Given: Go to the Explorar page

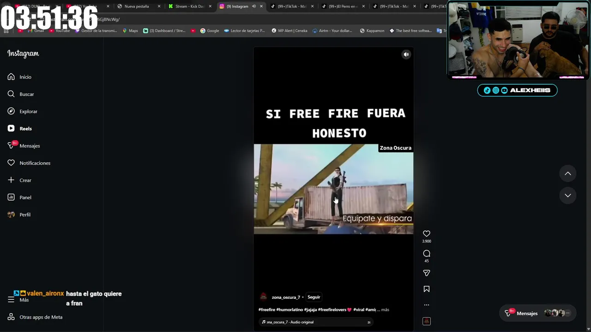Looking at the screenshot, I should [x=22, y=112].
